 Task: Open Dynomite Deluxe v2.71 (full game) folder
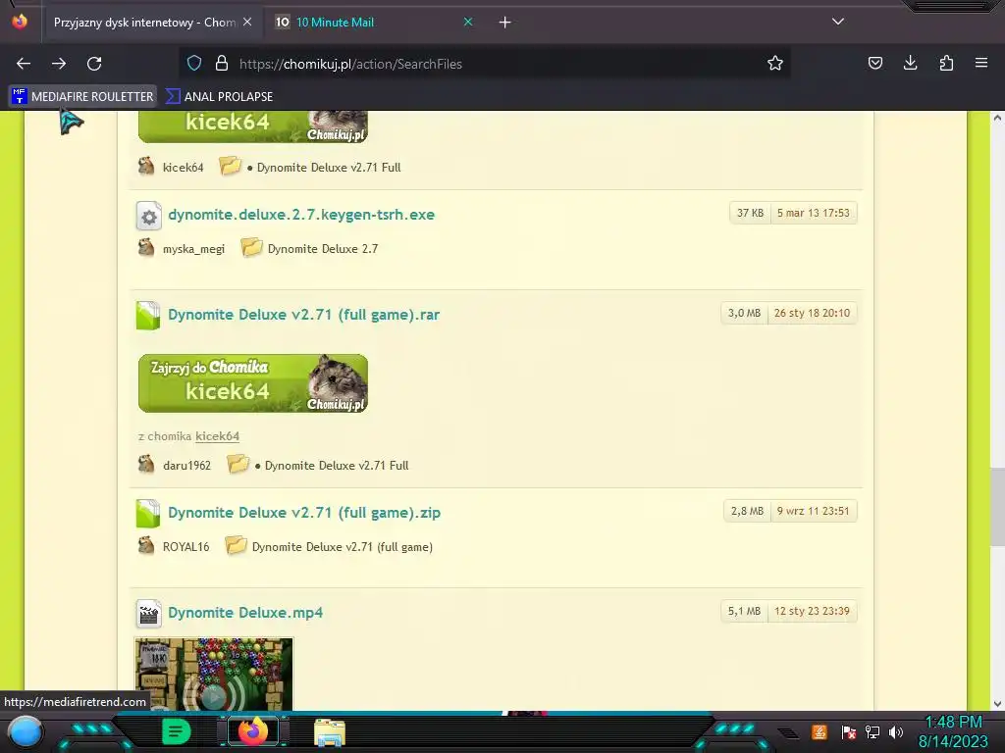click(343, 547)
